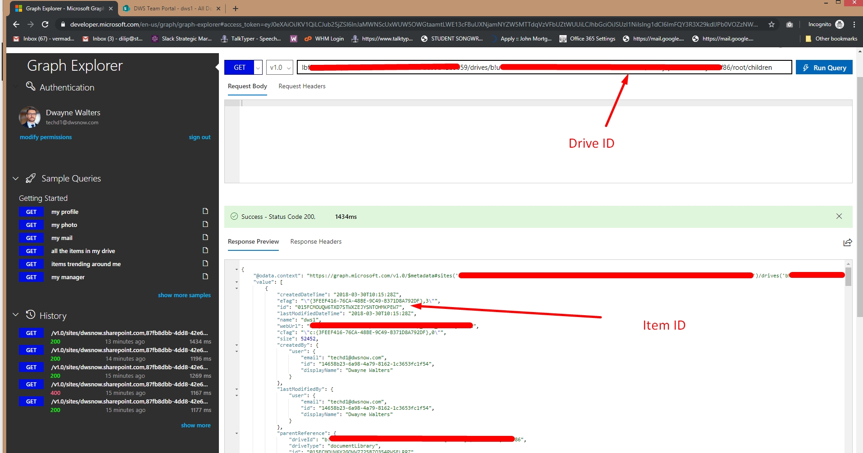
Task: Open the Slack Strategic Mar bookmark
Action: pos(182,39)
